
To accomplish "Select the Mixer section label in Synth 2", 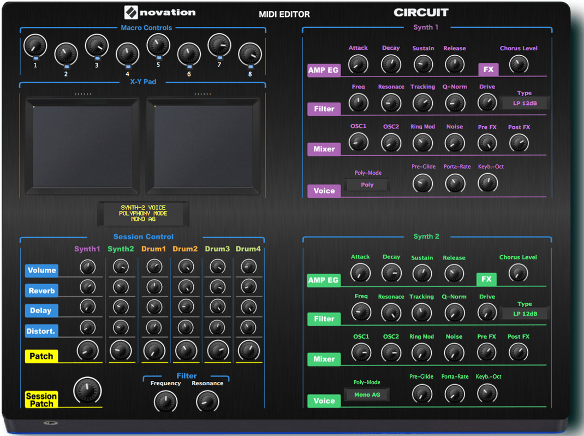I will [x=324, y=359].
